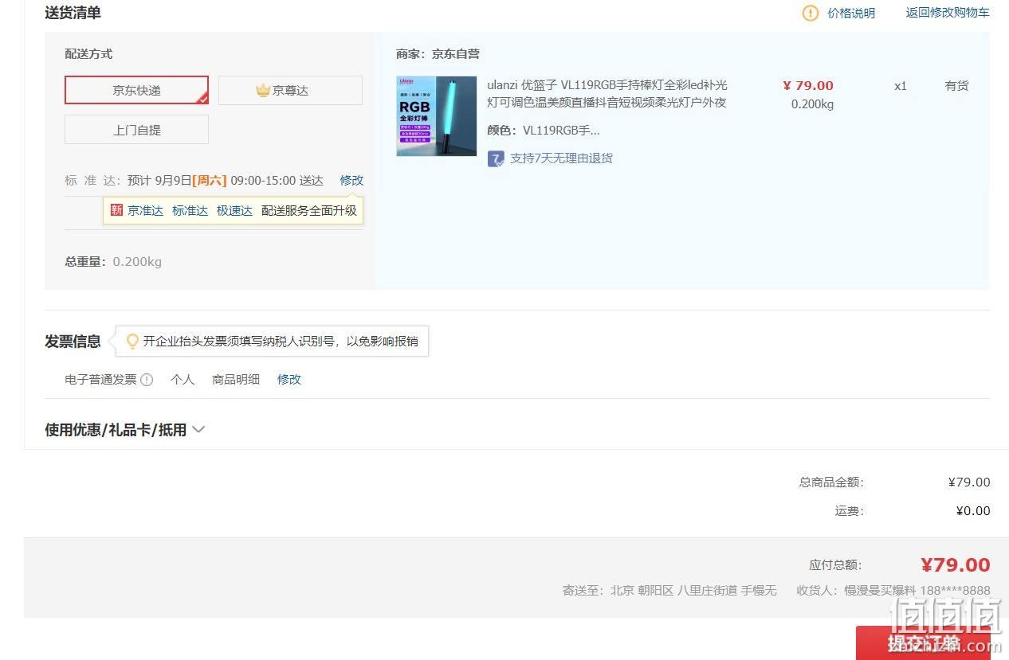Screen dimensions: 1009x660
Task: Click 提交订单 submit order button
Action: (923, 642)
